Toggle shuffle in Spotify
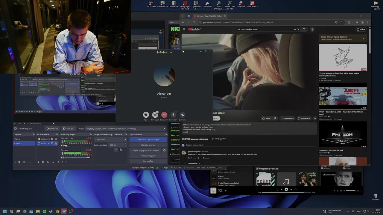The height and width of the screenshot is (215, 383). [x=277, y=189]
